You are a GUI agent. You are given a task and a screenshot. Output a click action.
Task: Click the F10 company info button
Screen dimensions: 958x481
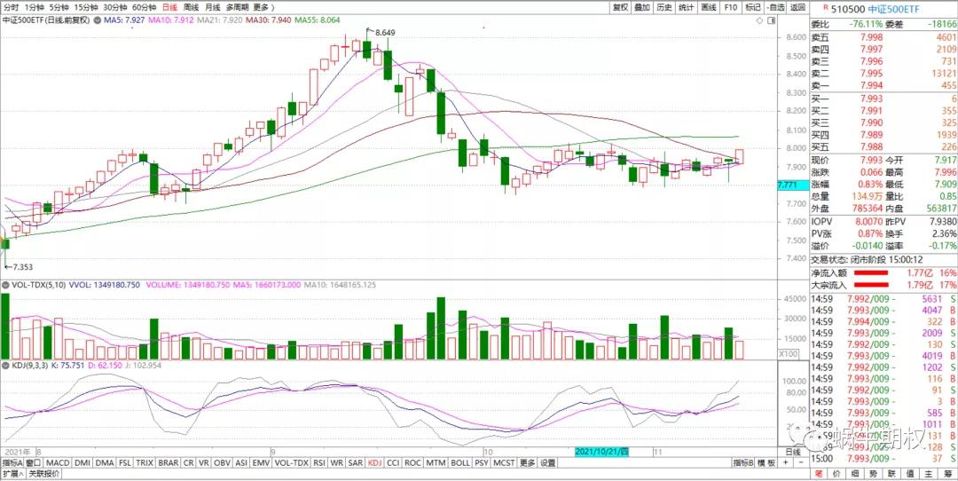coord(731,7)
